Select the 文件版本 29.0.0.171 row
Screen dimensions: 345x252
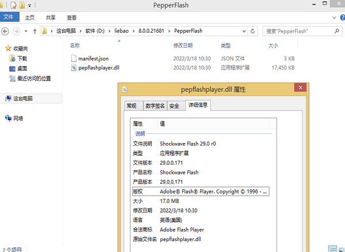201,163
